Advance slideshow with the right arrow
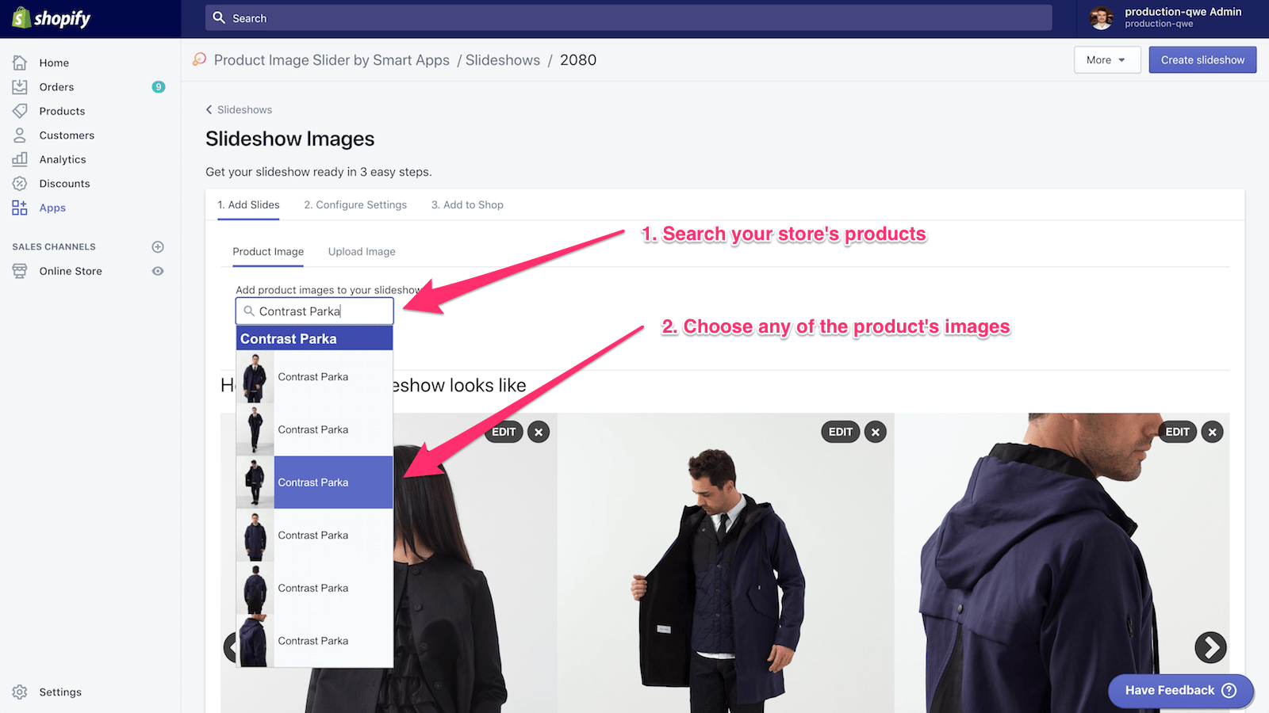This screenshot has width=1269, height=713. tap(1211, 647)
